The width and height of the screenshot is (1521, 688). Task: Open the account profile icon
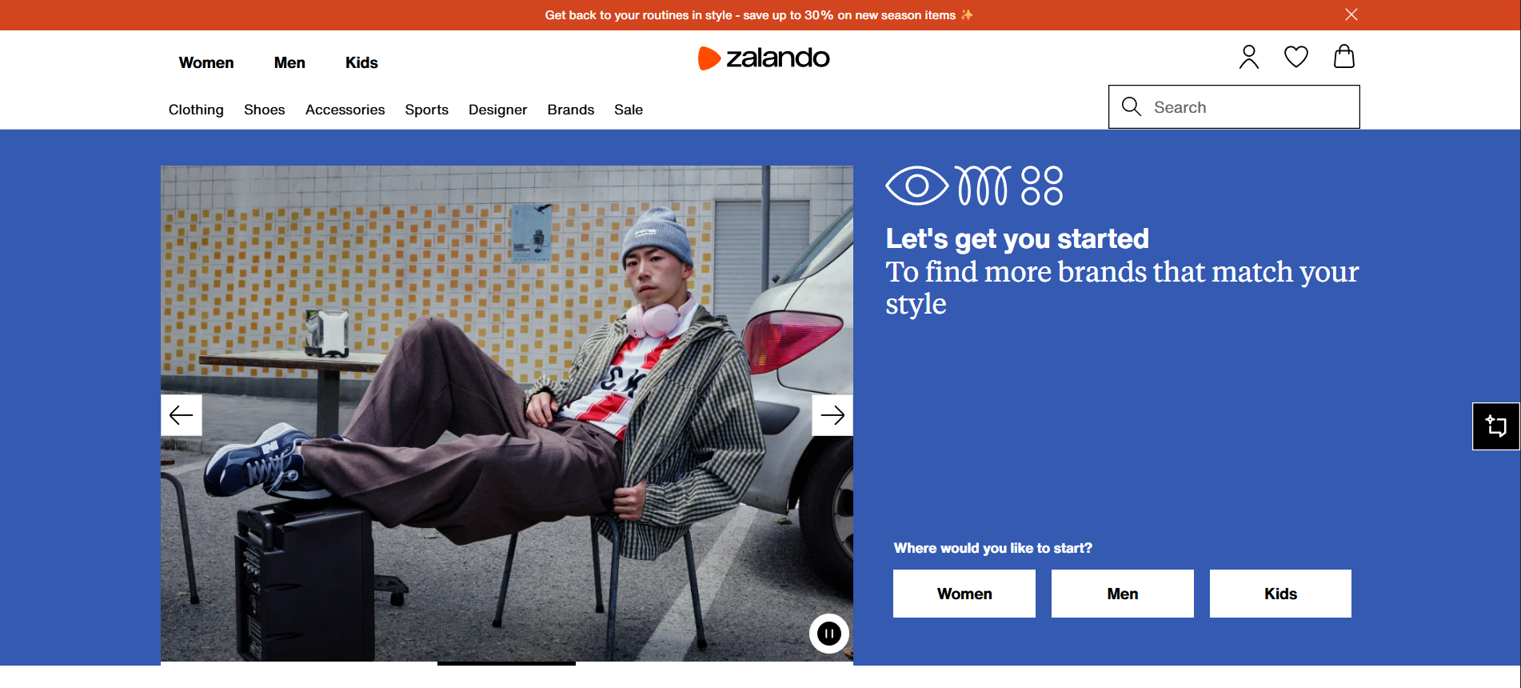(x=1248, y=57)
